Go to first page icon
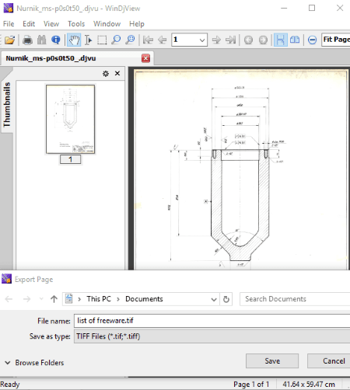Image resolution: width=350 pixels, height=390 pixels. coord(148,40)
